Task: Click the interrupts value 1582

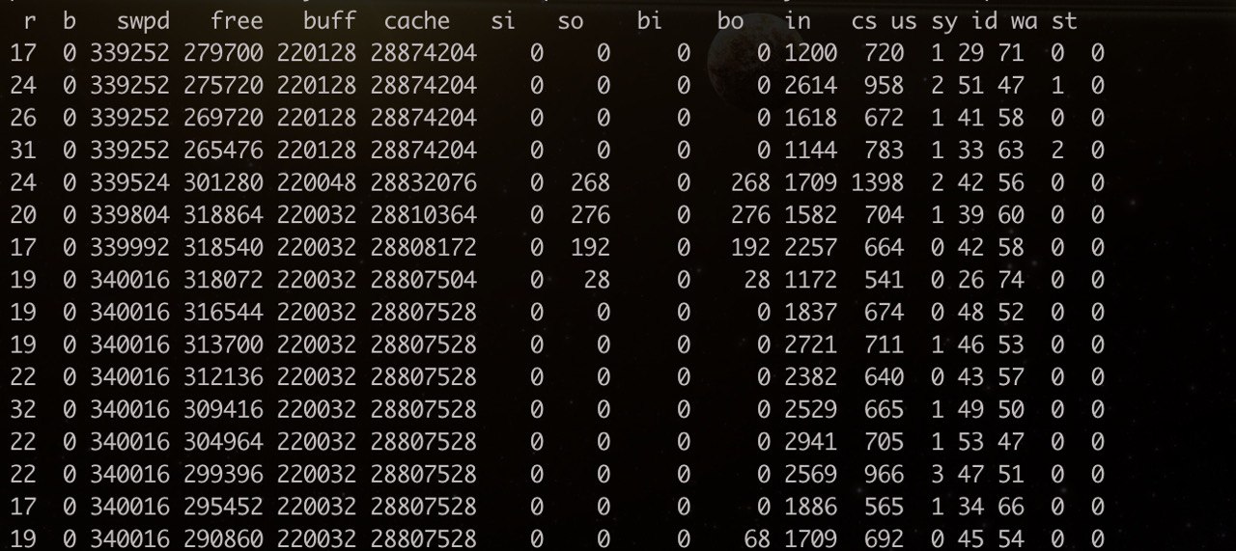Action: click(811, 214)
